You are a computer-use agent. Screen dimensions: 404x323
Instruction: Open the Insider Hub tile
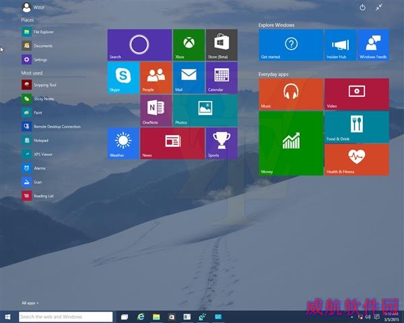coord(340,45)
